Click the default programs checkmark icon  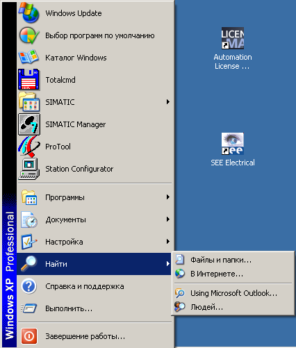point(29,35)
